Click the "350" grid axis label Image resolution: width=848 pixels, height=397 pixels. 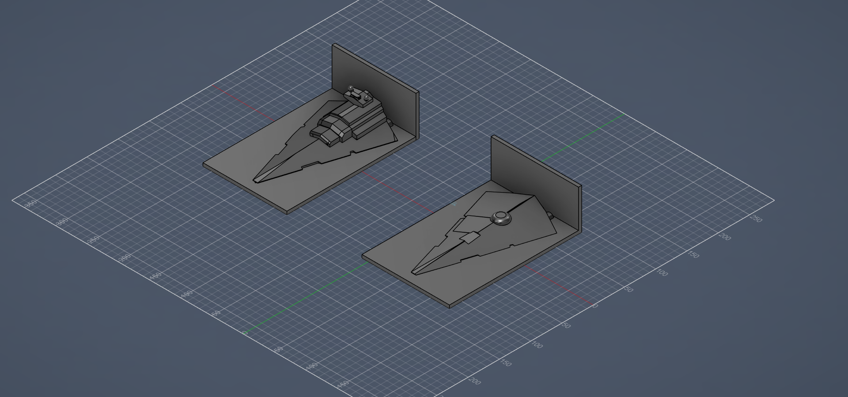[x=31, y=204]
